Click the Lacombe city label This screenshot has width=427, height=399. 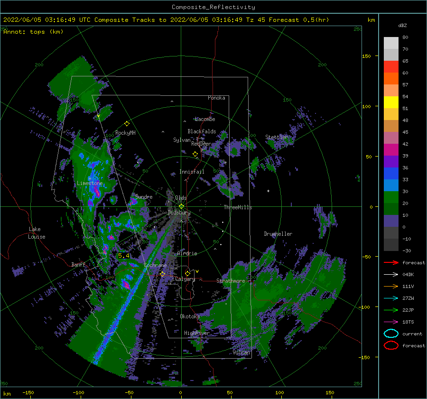point(205,119)
